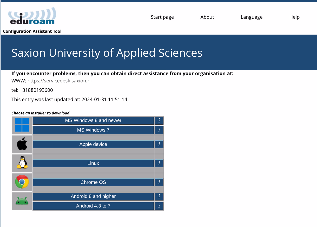Click the 'Configuration Assistant Tool' text
The height and width of the screenshot is (227, 317).
[32, 31]
